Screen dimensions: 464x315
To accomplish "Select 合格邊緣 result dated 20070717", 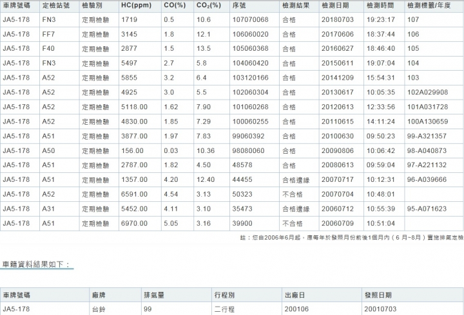I will pyautogui.click(x=296, y=179).
